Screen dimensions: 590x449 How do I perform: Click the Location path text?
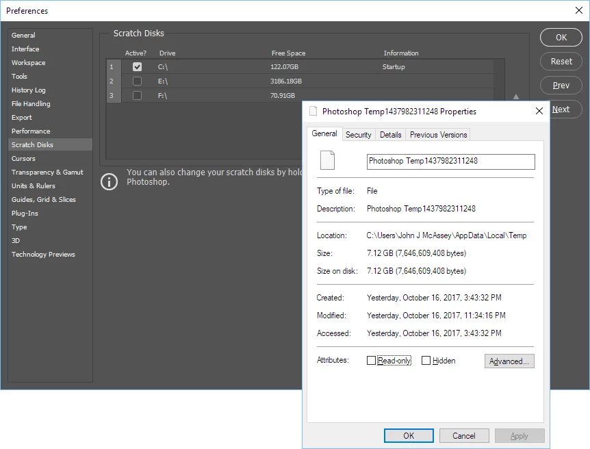446,235
